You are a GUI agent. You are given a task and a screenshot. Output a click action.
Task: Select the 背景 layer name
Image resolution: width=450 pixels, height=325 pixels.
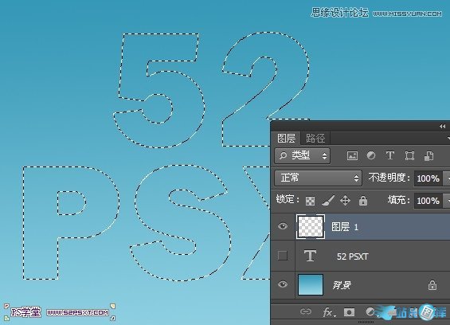pos(342,285)
